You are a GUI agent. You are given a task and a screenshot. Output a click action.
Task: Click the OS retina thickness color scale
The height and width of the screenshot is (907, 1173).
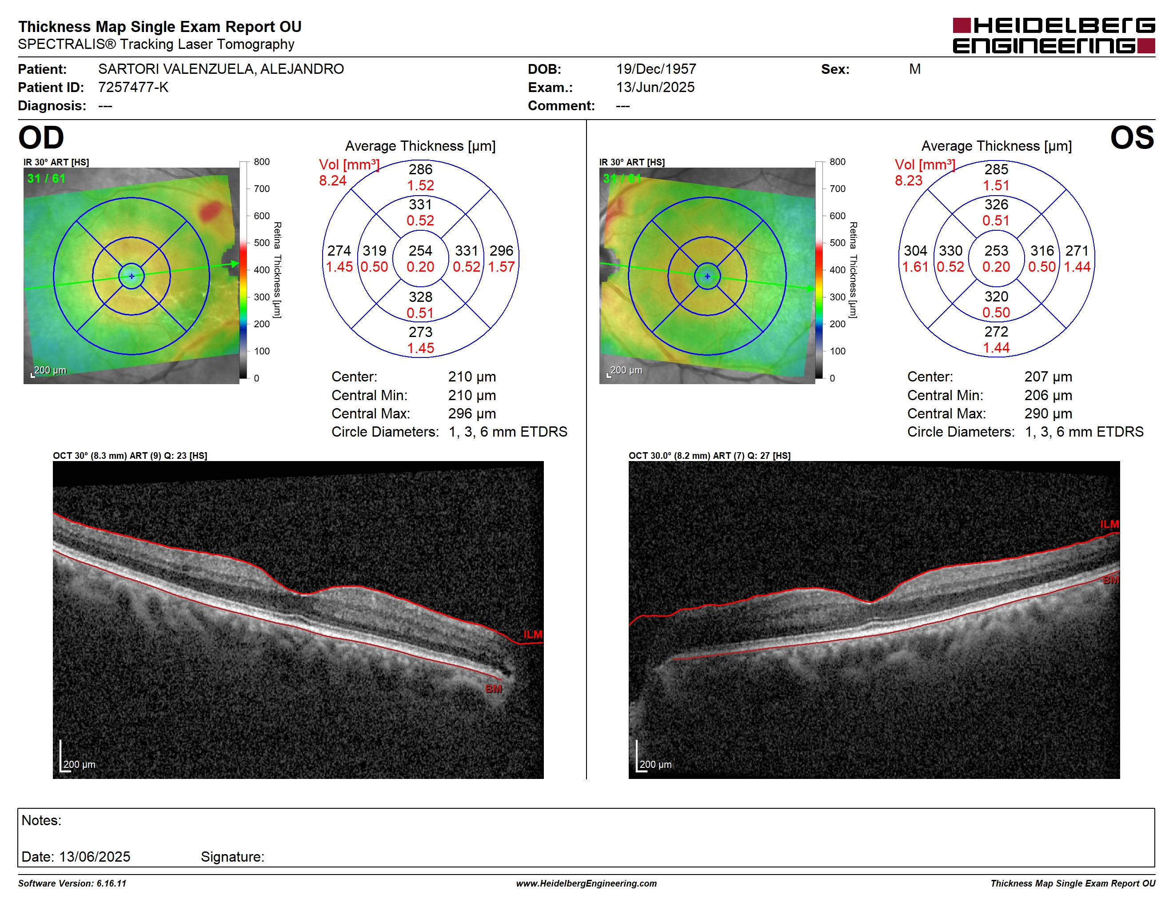tap(819, 270)
